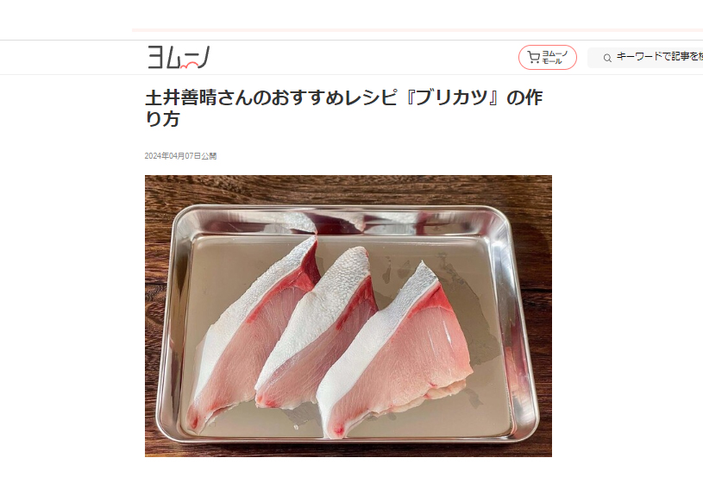Click the 2024年04月07日公開 publish date
This screenshot has height=483, width=703.
tap(180, 156)
